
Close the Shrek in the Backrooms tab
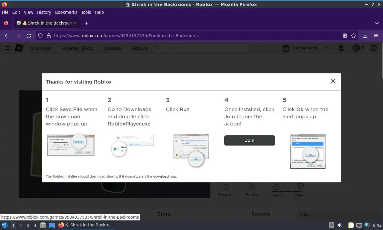click(x=75, y=23)
